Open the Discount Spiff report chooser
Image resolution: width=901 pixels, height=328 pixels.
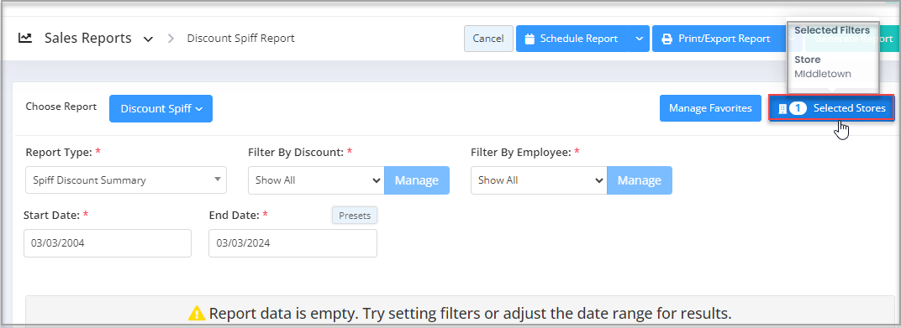[x=161, y=108]
